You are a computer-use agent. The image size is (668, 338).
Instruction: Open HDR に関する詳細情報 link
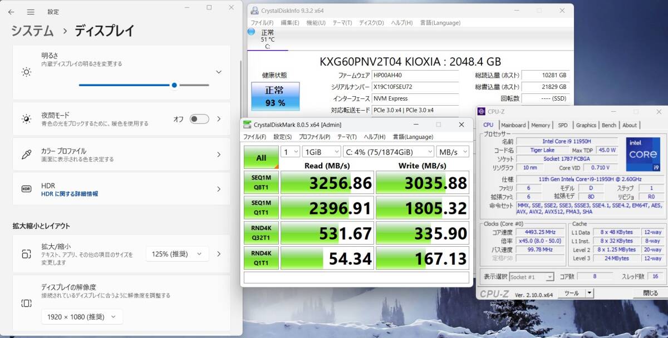click(x=70, y=194)
